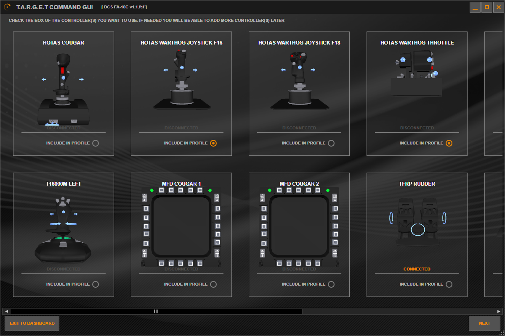This screenshot has height=336, width=505.
Task: Enable Include in Profile for MFD Cougar 1
Action: (213, 284)
